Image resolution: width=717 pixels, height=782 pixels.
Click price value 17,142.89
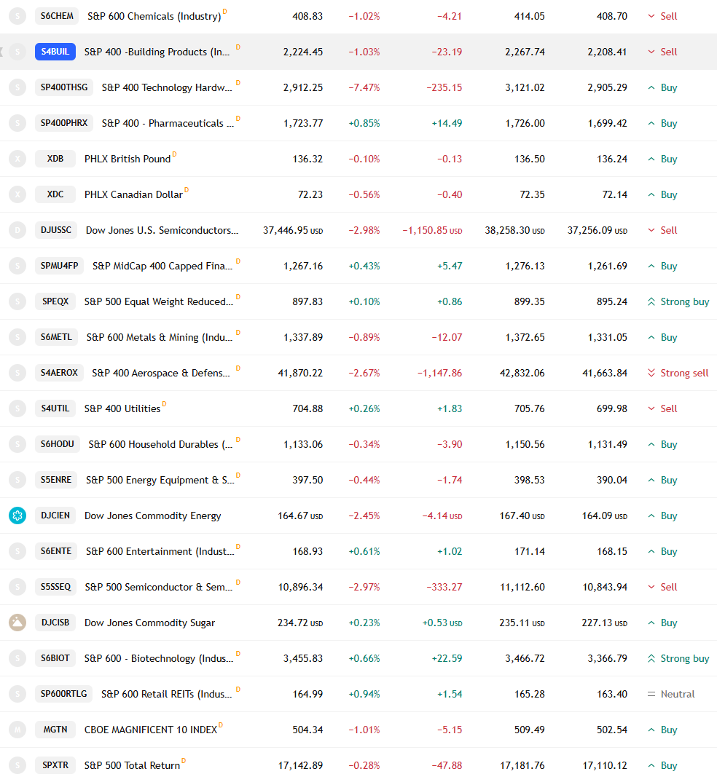coord(300,765)
